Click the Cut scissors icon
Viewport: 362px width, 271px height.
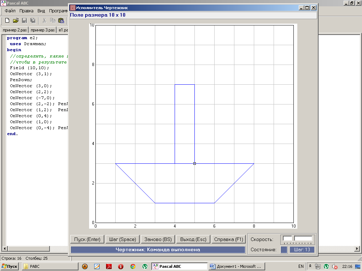pos(44,20)
